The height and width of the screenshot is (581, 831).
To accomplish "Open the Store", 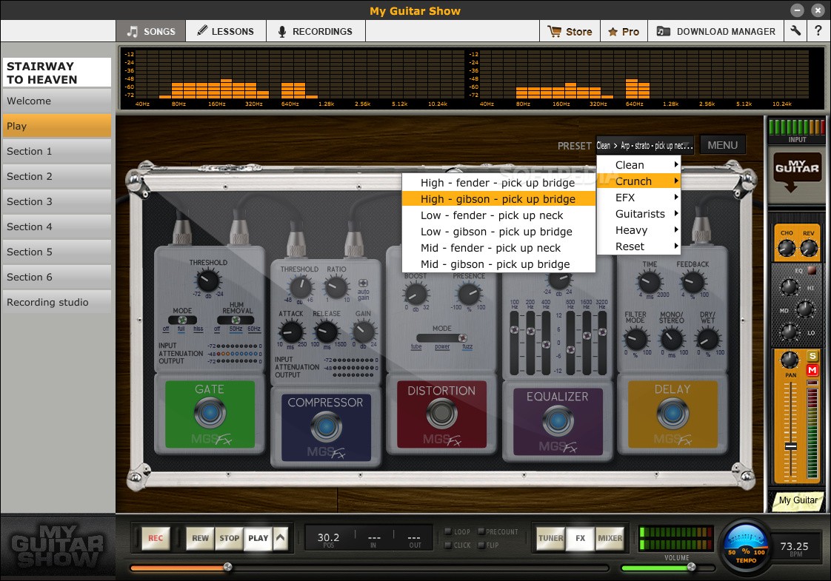I will pos(570,31).
